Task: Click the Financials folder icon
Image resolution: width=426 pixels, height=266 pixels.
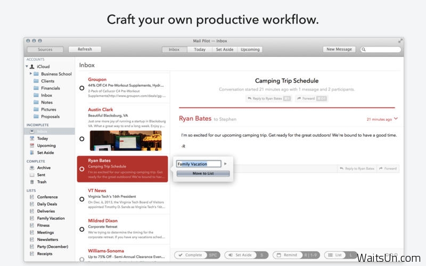Action: pyautogui.click(x=36, y=88)
